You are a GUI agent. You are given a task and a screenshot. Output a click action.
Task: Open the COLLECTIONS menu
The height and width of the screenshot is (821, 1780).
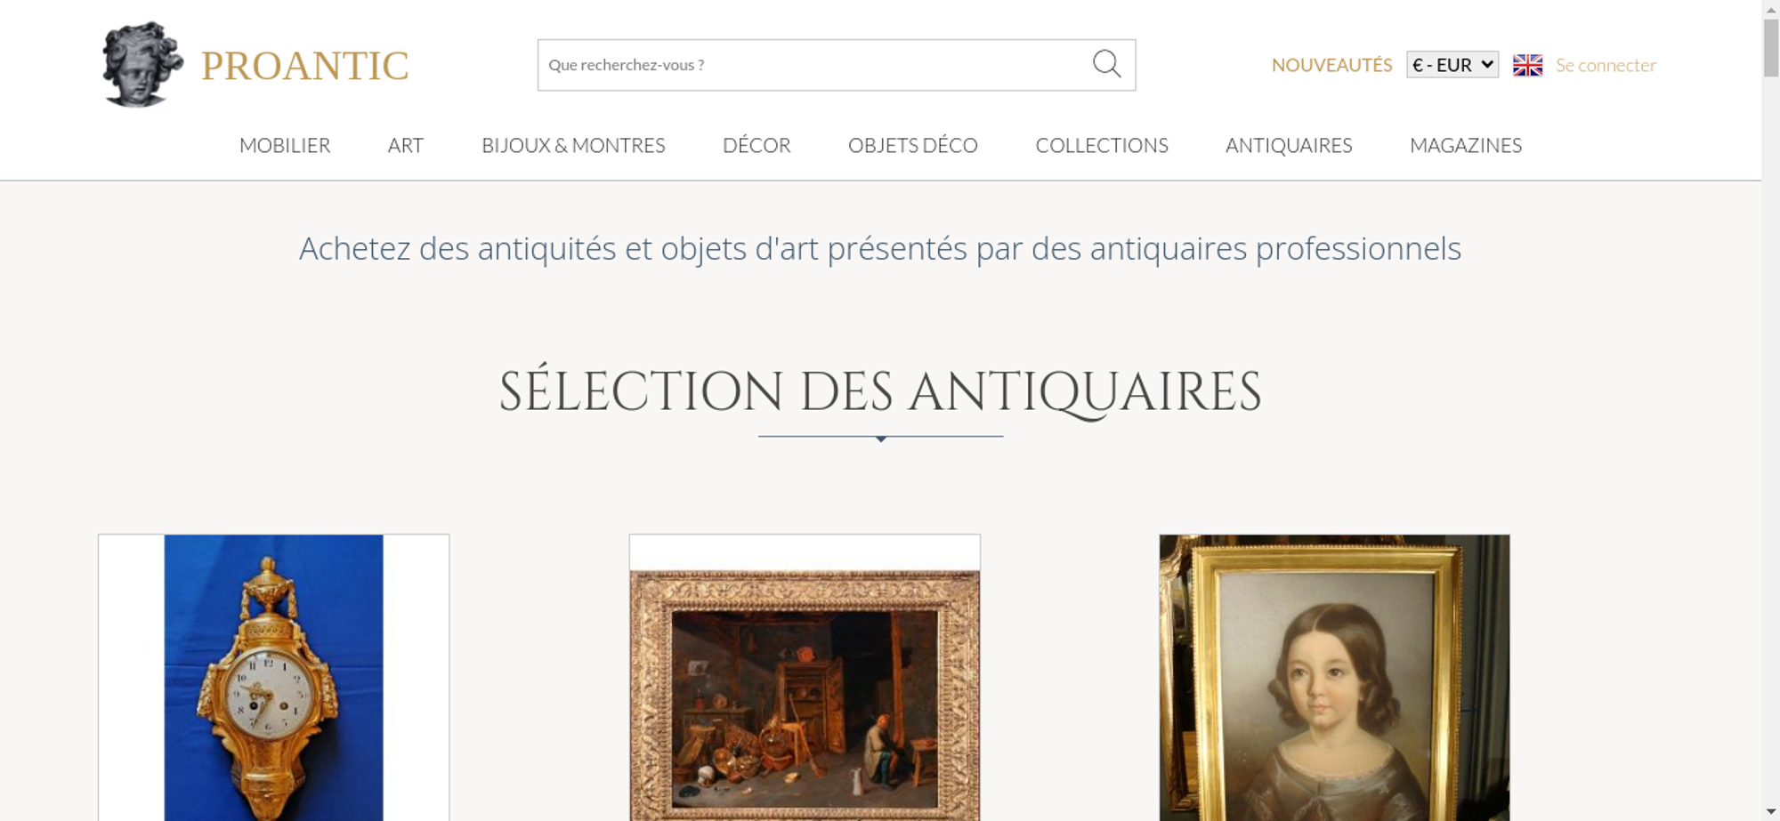[1102, 145]
